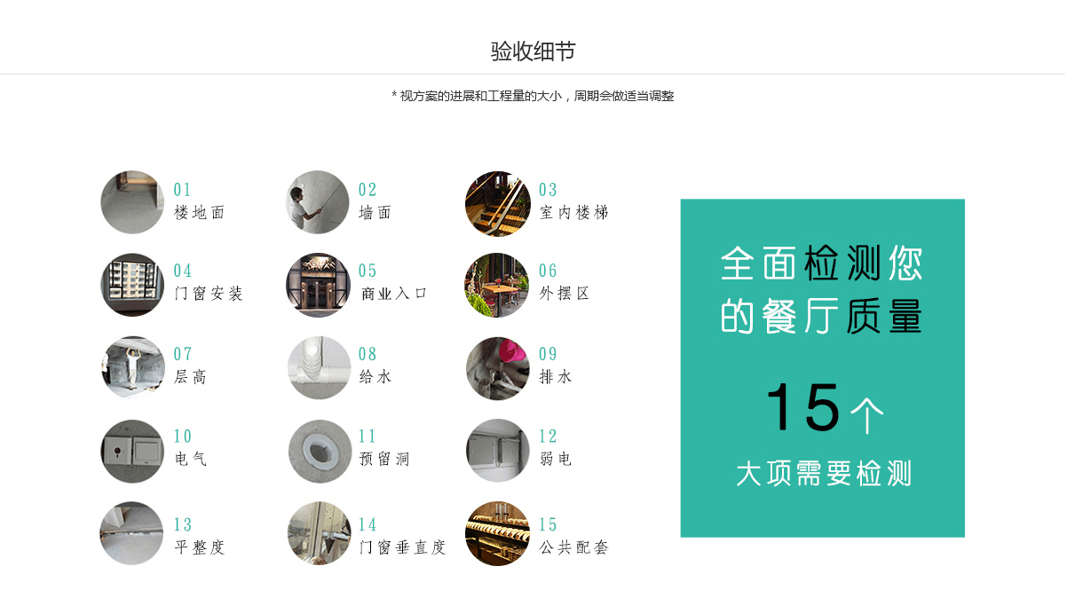Open the 排水 drainage circular photo
The height and width of the screenshot is (598, 1067).
(x=498, y=368)
